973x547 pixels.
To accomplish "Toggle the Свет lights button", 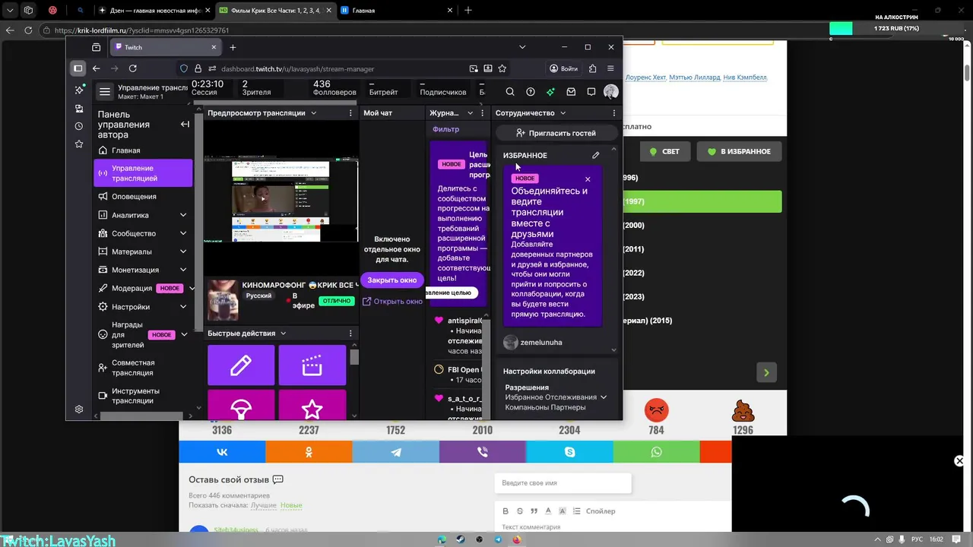I will (664, 151).
